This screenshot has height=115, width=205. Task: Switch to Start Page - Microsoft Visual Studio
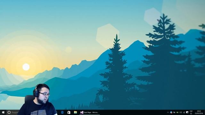pyautogui.click(x=90, y=112)
